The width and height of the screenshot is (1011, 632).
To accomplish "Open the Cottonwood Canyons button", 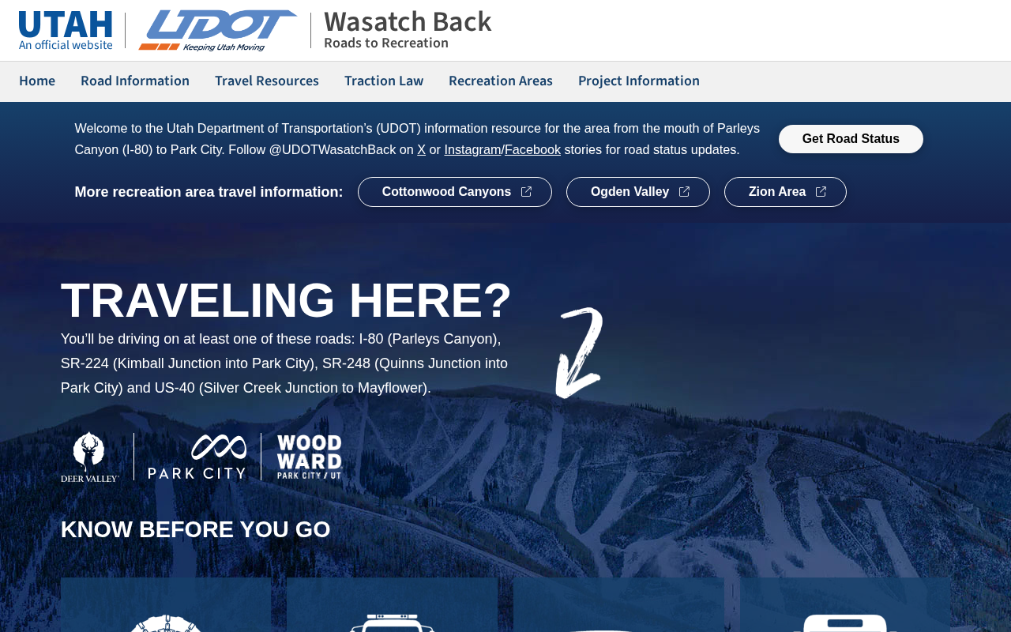I will (x=455, y=192).
